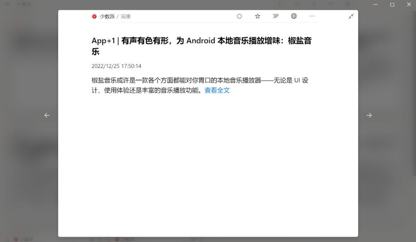Open settings from the top toolbar gear icon
The height and width of the screenshot is (242, 416).
pyautogui.click(x=348, y=4)
